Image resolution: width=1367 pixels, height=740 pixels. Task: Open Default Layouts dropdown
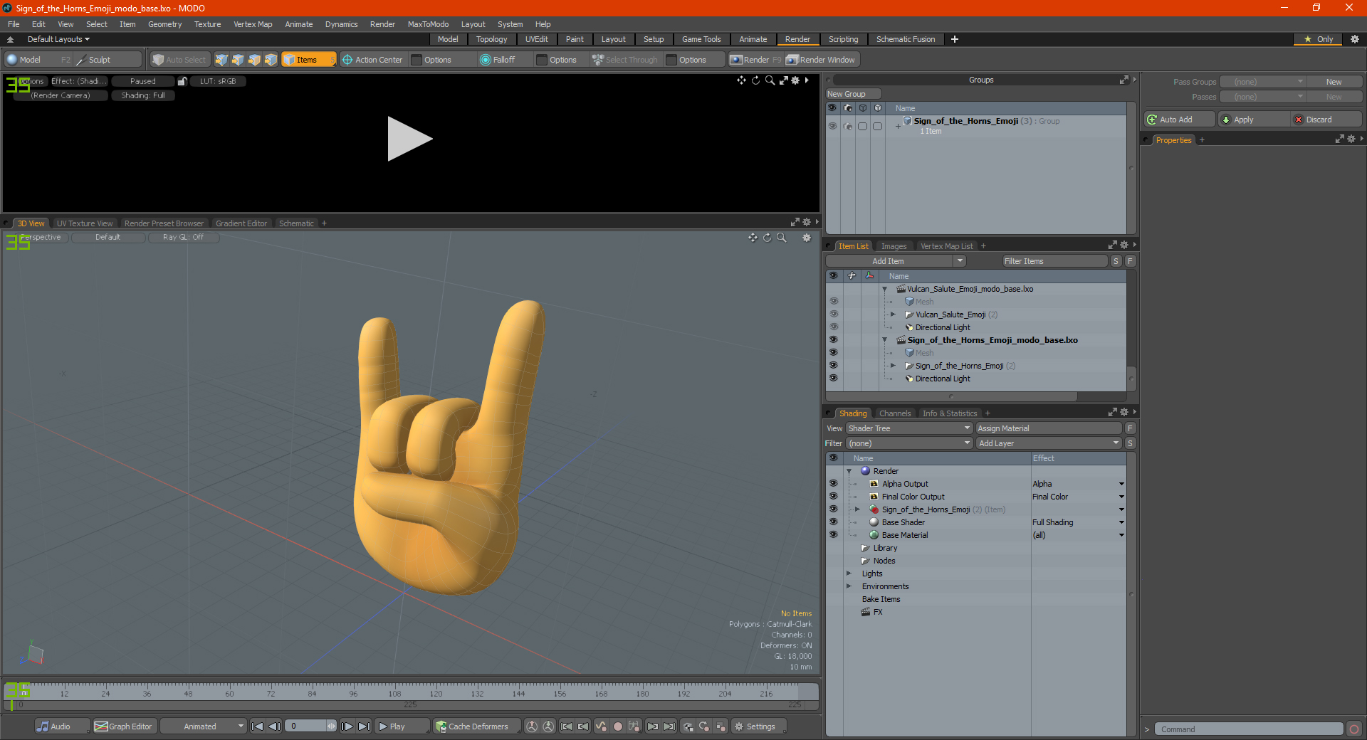click(58, 39)
